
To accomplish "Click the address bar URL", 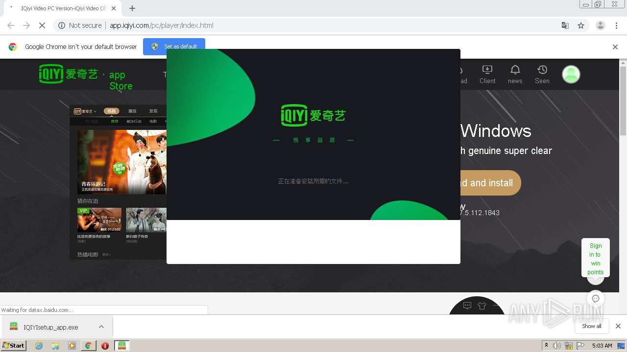I will pyautogui.click(x=162, y=25).
